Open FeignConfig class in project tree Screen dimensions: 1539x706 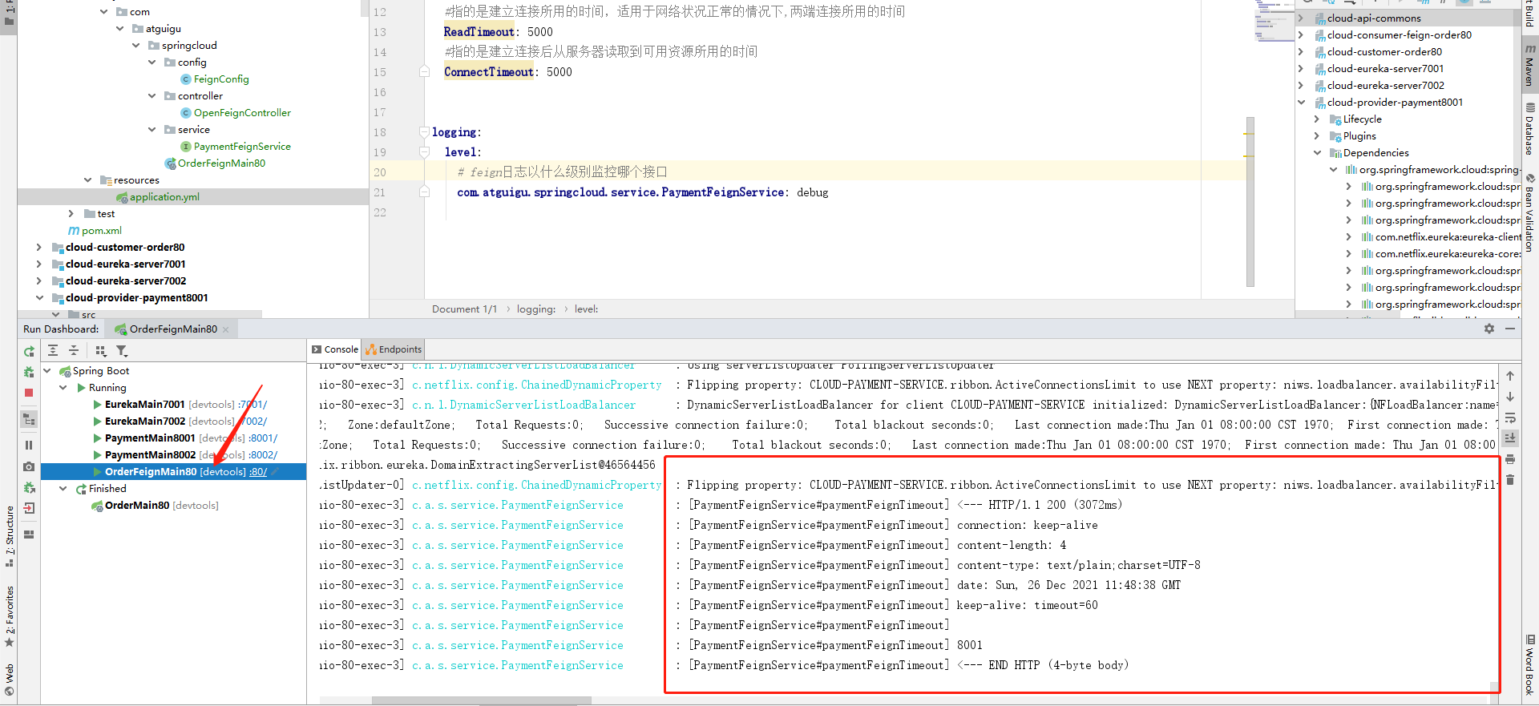(221, 79)
